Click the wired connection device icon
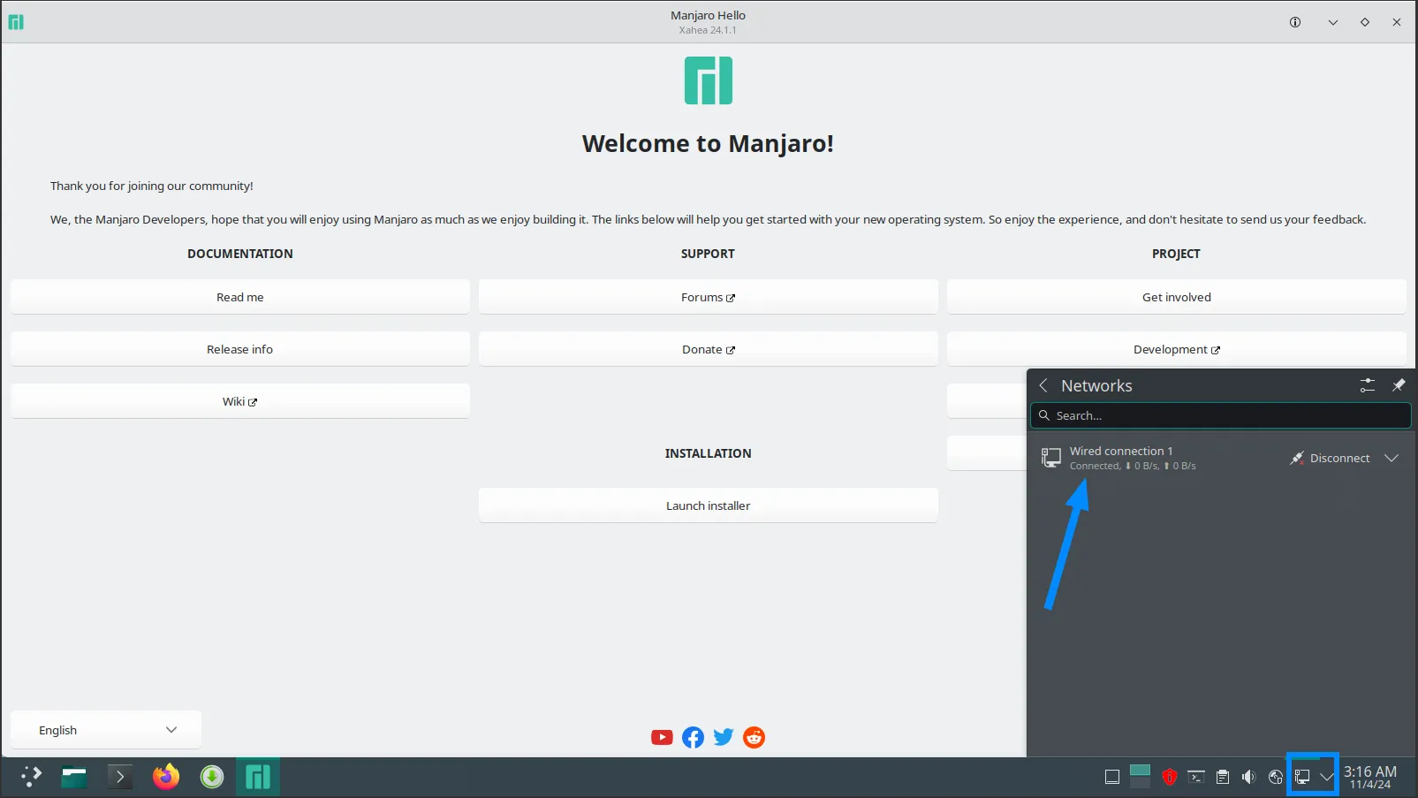 point(1050,458)
